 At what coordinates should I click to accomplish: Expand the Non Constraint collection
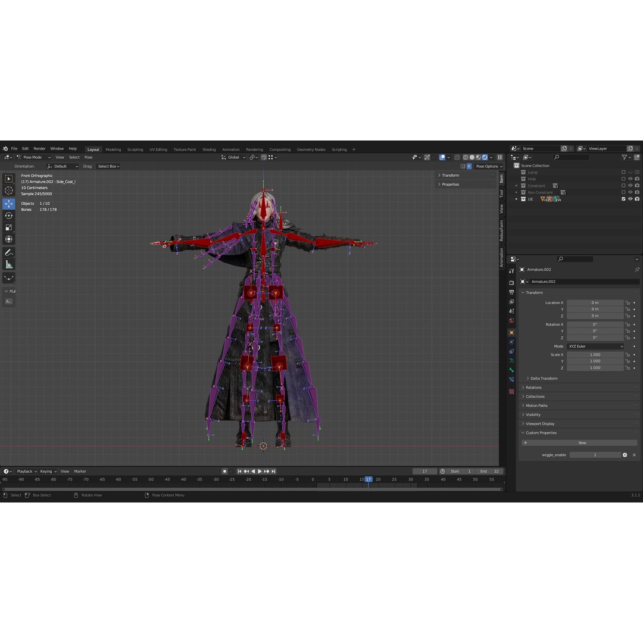(517, 192)
